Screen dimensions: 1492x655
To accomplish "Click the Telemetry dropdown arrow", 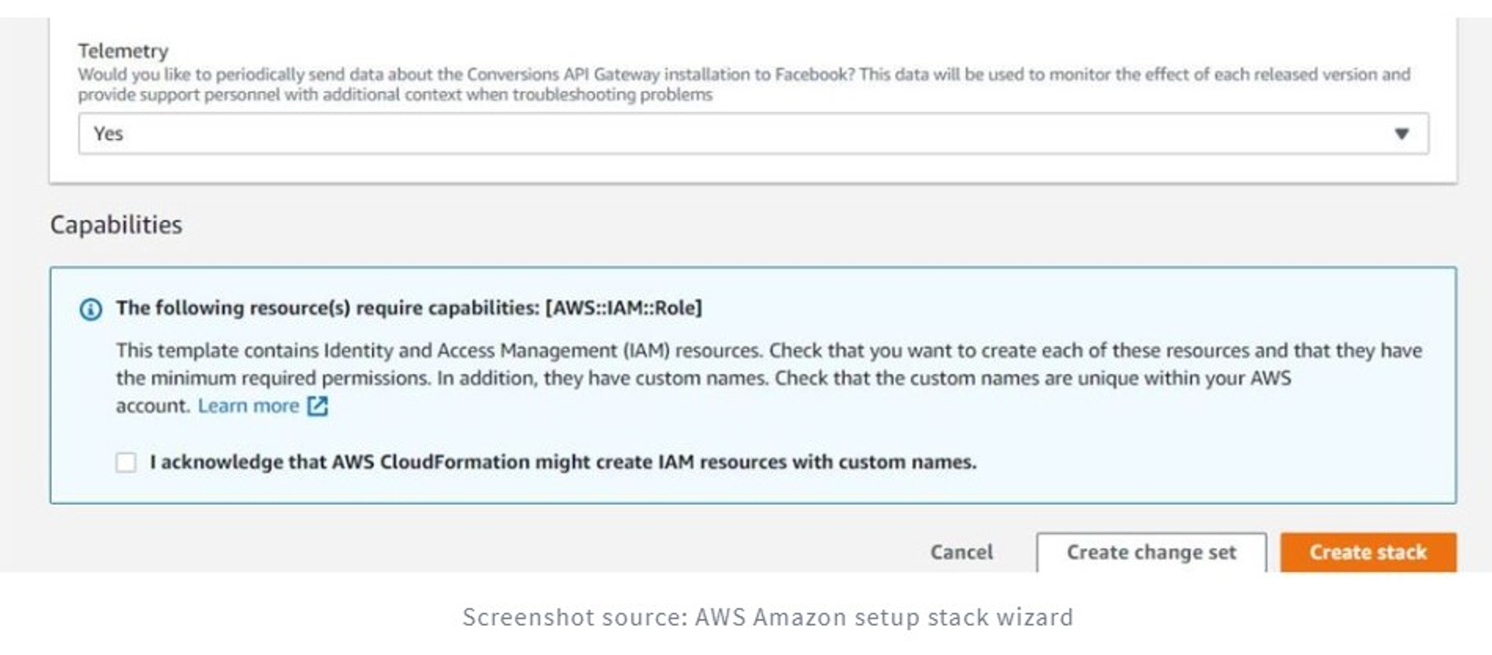I will (1401, 134).
